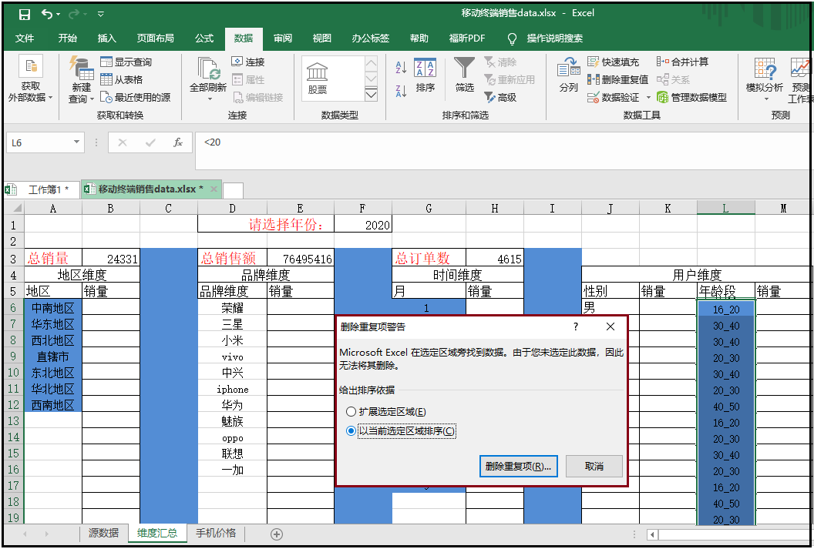
Task: Click Sort A to Z ascending icon
Action: point(401,68)
